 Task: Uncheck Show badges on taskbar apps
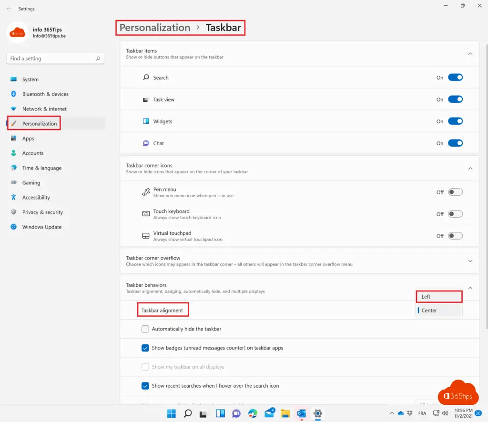[x=145, y=348]
